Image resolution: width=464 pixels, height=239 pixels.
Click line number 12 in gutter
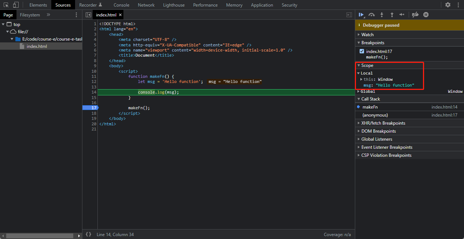pos(94,81)
